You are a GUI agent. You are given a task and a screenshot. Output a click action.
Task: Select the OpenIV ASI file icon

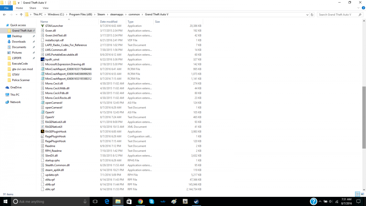pyautogui.click(x=42, y=112)
